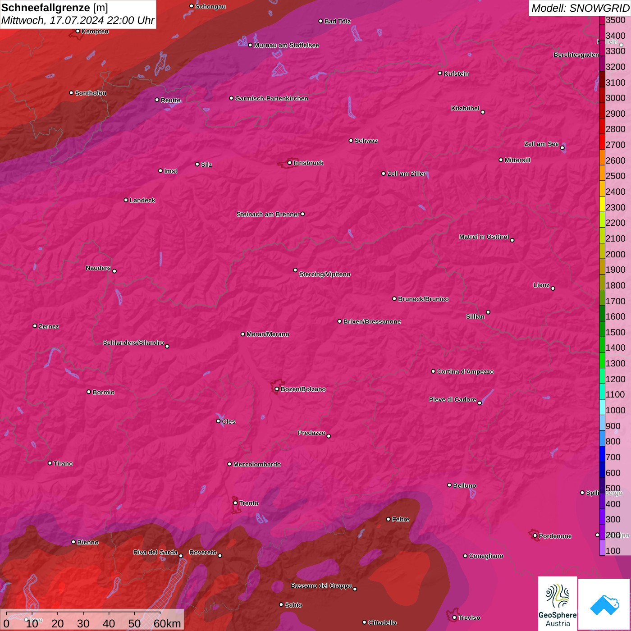631x631 pixels.
Task: Click the Schwaz location dot
Action: tap(351, 140)
